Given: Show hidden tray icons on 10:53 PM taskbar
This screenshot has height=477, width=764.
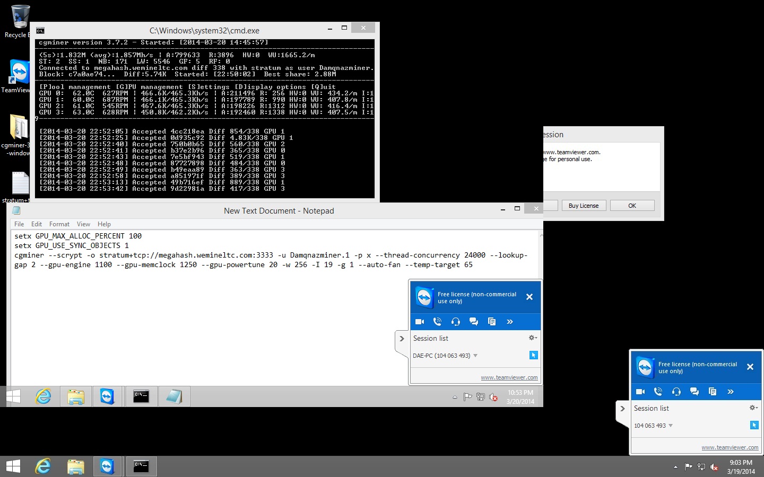Looking at the screenshot, I should point(455,397).
